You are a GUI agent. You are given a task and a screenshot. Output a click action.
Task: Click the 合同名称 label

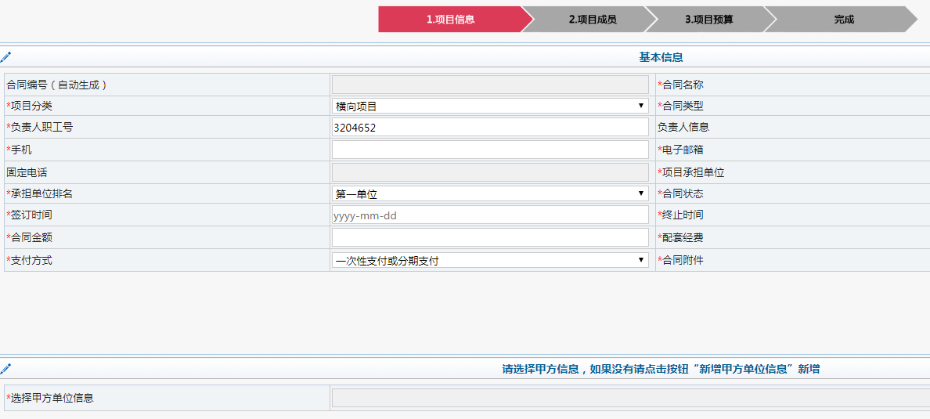click(x=682, y=85)
